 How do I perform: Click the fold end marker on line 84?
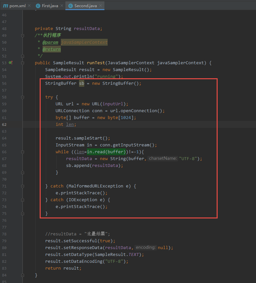click(22, 275)
